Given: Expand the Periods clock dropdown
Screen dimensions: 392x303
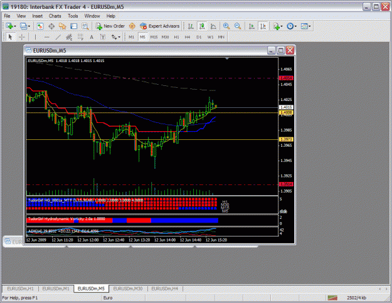Looking at the screenshot, I should [295, 26].
